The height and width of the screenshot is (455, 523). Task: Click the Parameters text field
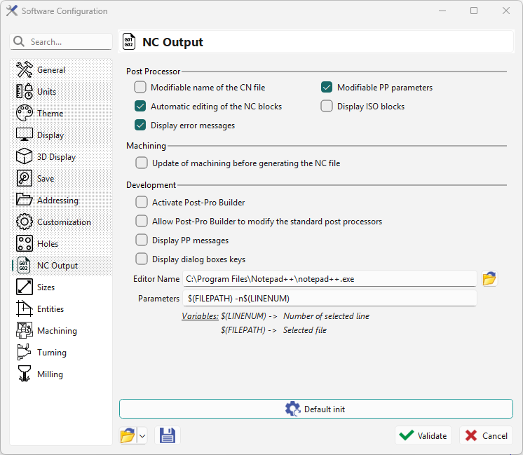tap(330, 299)
